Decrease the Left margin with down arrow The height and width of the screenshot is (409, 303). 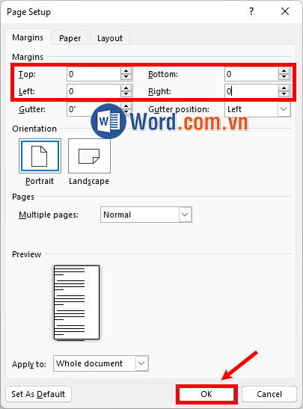[x=126, y=94]
